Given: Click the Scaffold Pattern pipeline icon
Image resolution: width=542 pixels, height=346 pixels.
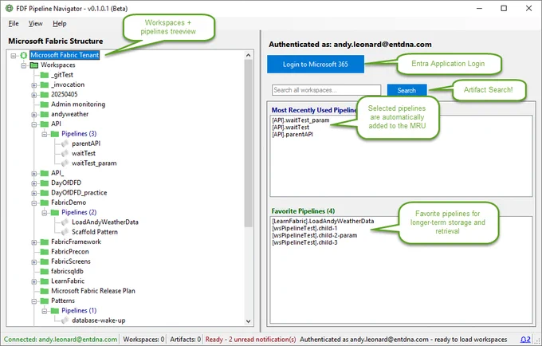Looking at the screenshot, I should click(65, 232).
